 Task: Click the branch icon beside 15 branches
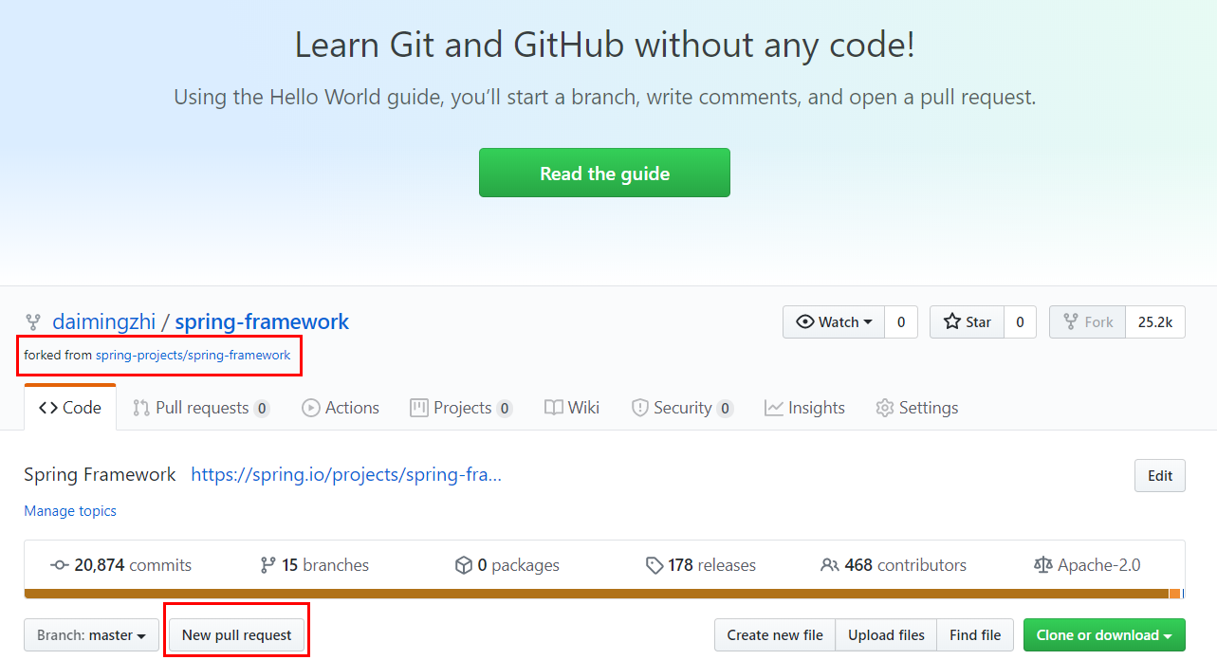click(x=267, y=565)
